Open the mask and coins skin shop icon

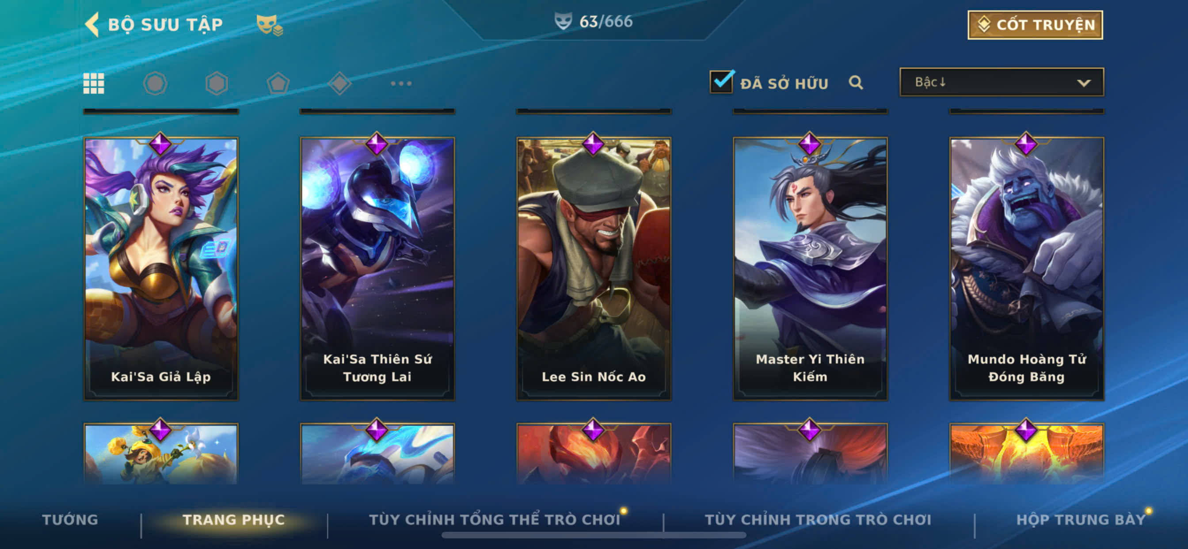269,25
